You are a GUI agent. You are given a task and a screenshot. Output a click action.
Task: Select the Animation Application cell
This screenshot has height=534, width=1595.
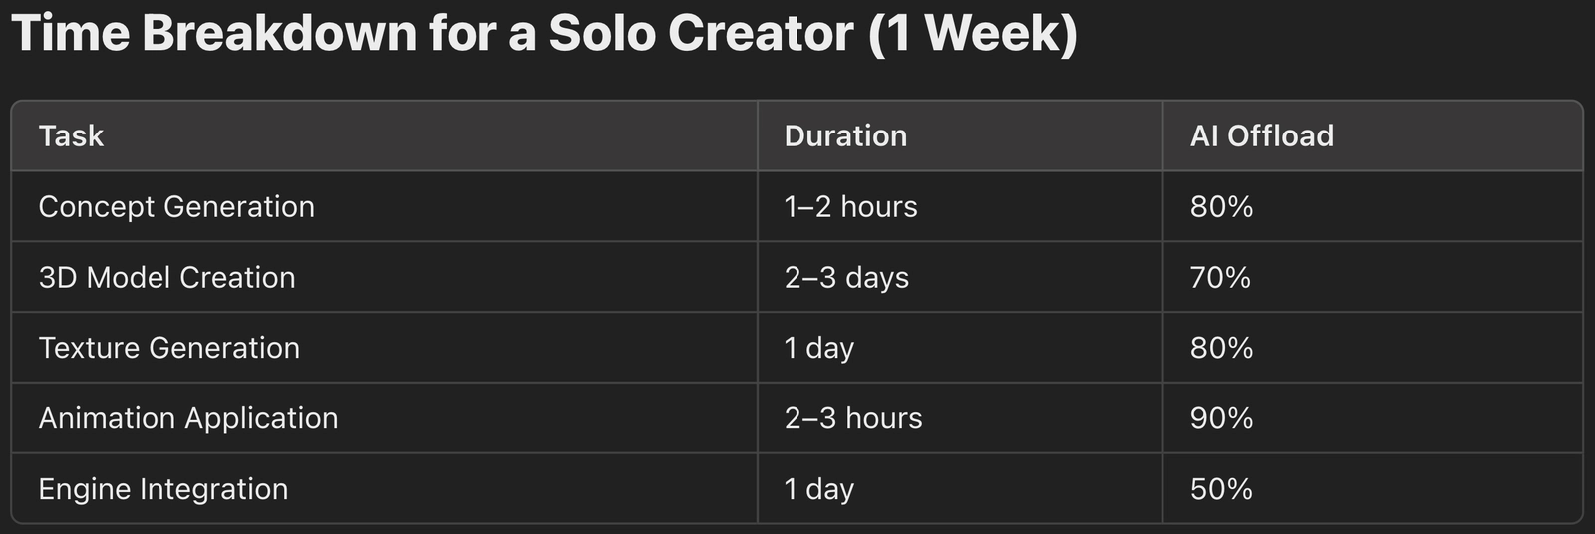[x=188, y=418]
